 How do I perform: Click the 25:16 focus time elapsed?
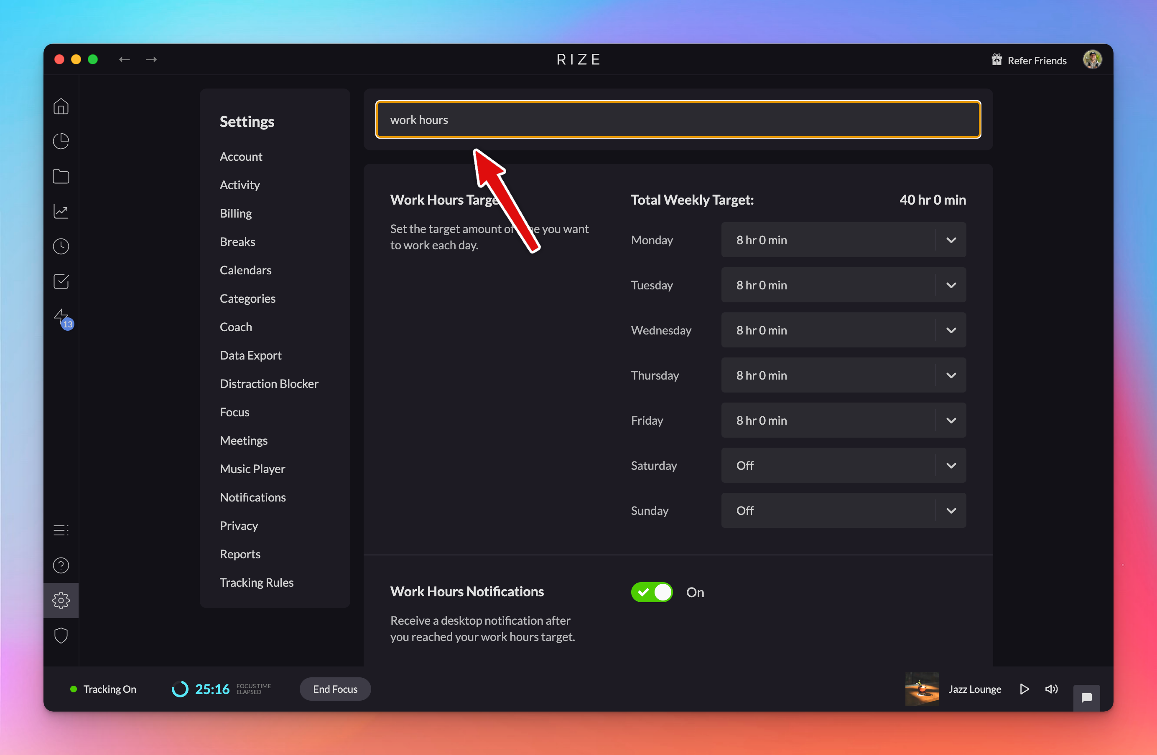[212, 689]
